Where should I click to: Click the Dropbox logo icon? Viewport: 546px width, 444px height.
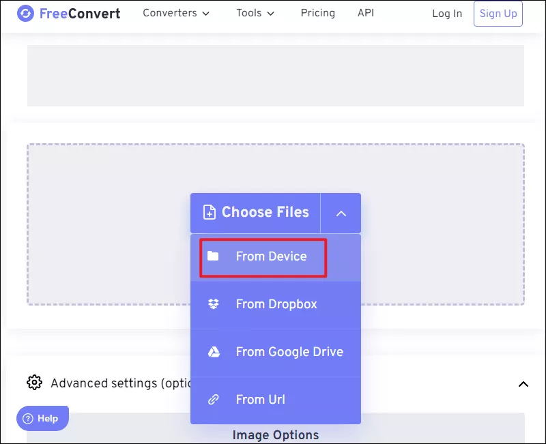click(213, 304)
